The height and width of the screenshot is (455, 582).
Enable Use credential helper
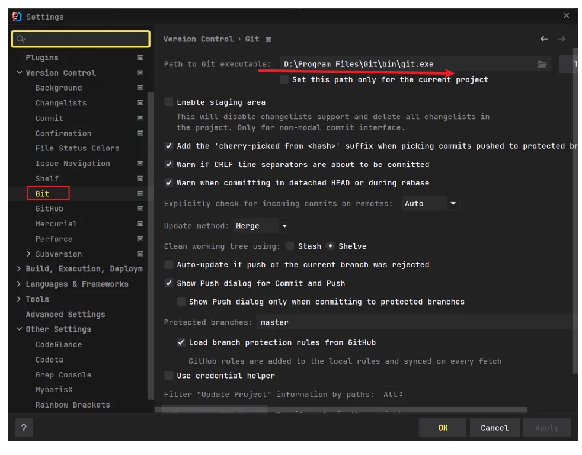(169, 376)
